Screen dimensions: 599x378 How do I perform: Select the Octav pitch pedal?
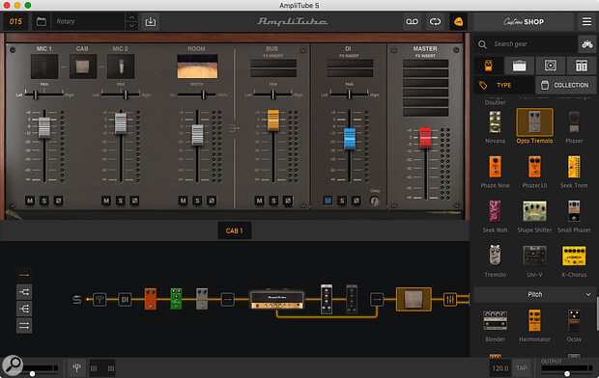coord(574,325)
